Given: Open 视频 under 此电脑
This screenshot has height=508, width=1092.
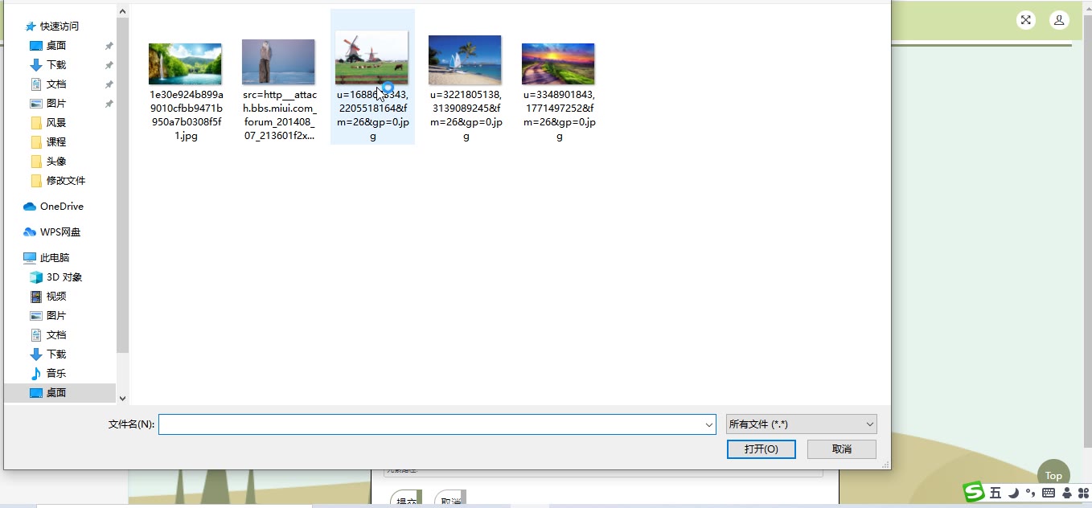Looking at the screenshot, I should (x=48, y=297).
